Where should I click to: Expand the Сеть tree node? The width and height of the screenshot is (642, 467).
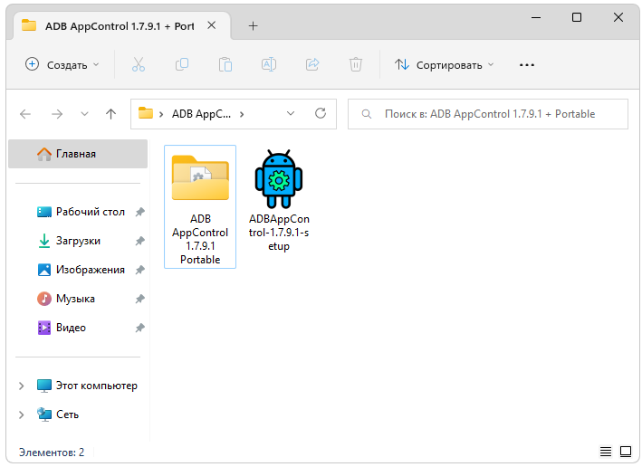coord(22,415)
